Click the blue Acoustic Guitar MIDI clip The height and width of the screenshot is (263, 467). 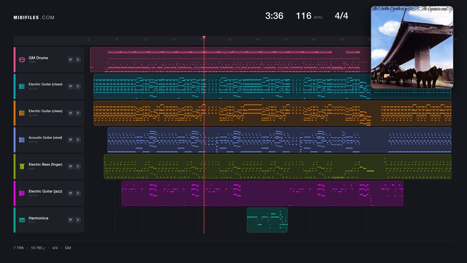(279, 140)
